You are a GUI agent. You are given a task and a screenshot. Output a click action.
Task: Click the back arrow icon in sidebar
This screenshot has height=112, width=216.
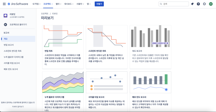coord(5,25)
